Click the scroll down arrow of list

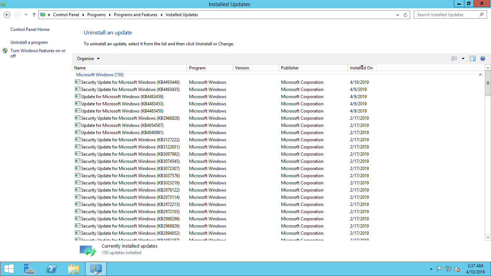coord(488,237)
